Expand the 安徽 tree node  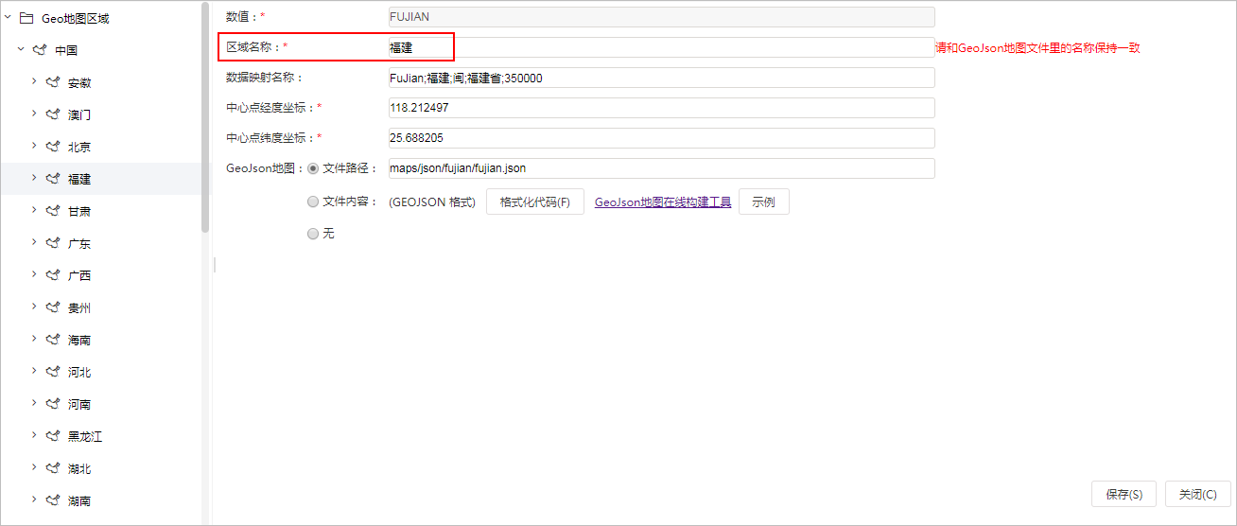(x=34, y=81)
